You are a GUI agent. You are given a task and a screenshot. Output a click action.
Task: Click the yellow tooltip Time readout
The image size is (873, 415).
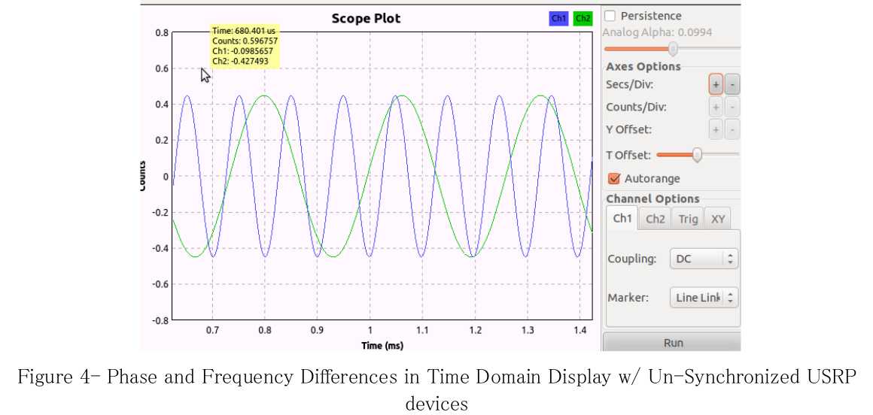(243, 31)
